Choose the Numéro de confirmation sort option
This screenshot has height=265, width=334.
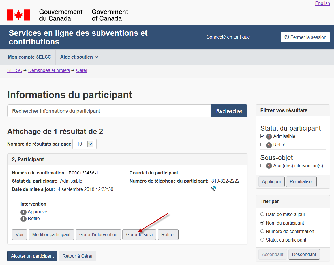[x=262, y=231]
